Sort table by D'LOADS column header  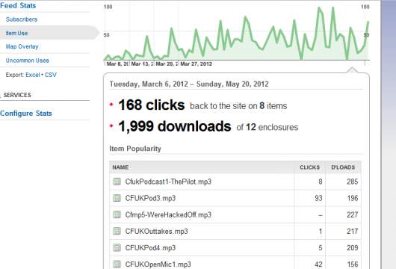click(343, 167)
